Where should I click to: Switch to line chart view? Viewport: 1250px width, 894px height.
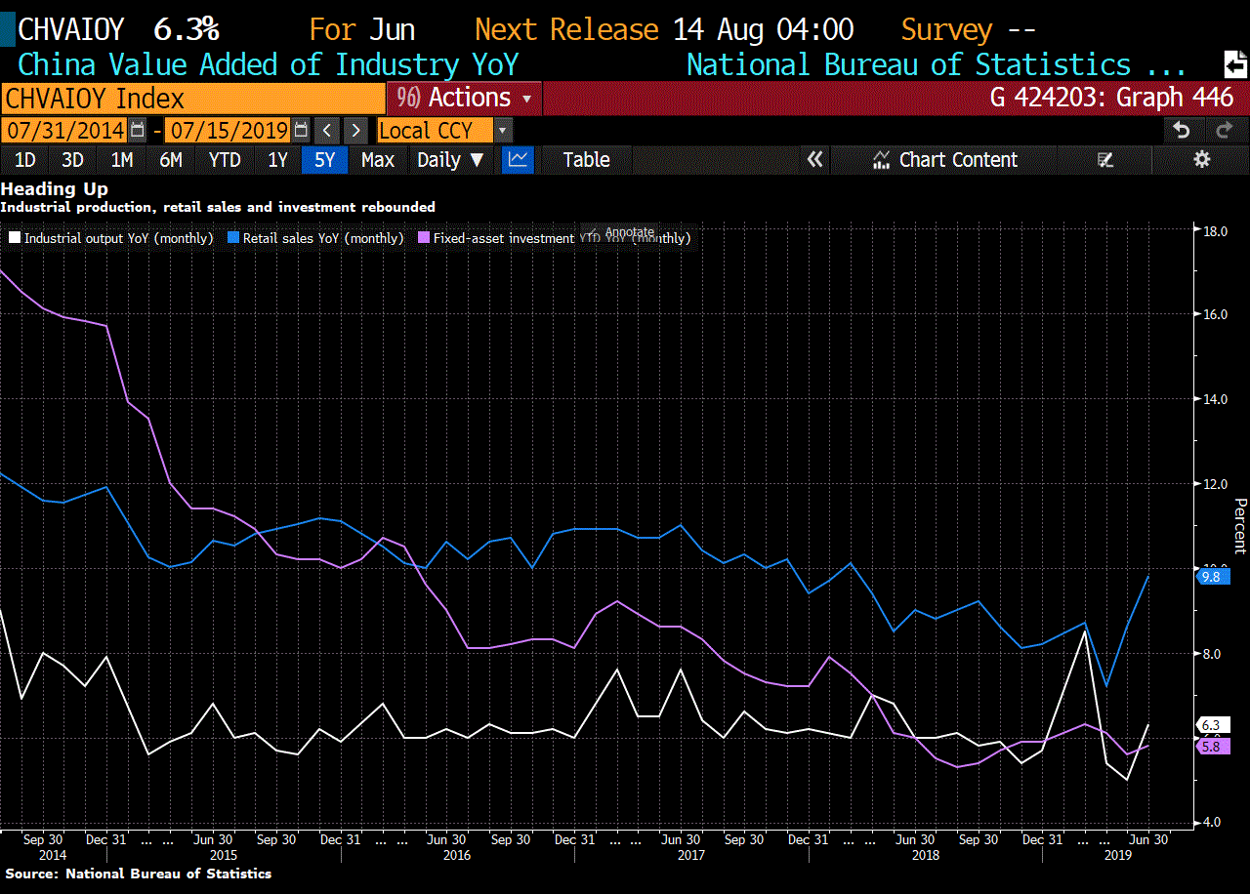tap(518, 160)
